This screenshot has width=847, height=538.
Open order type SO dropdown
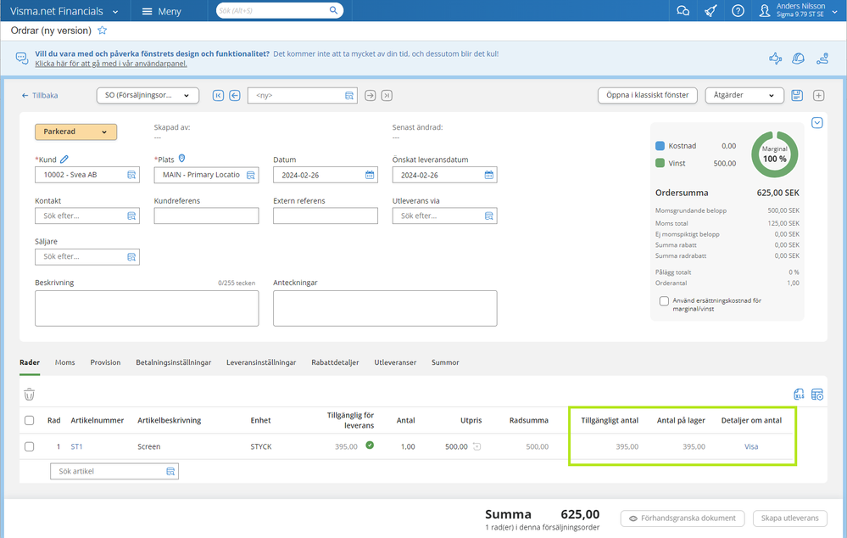(x=148, y=96)
